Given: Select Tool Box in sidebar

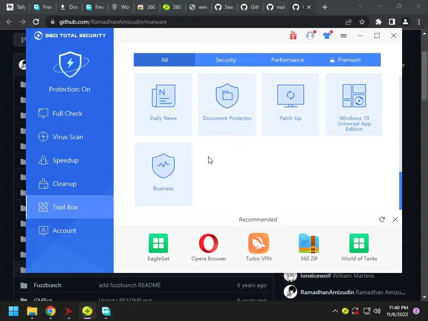Looking at the screenshot, I should (x=70, y=207).
